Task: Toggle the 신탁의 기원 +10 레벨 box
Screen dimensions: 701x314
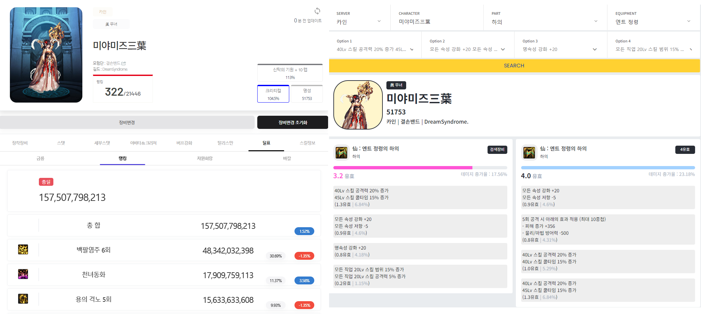Action: [290, 73]
